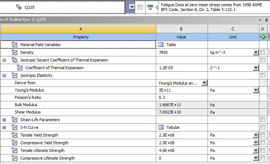Select the column B header
270x164 pixels.
[x=181, y=29]
